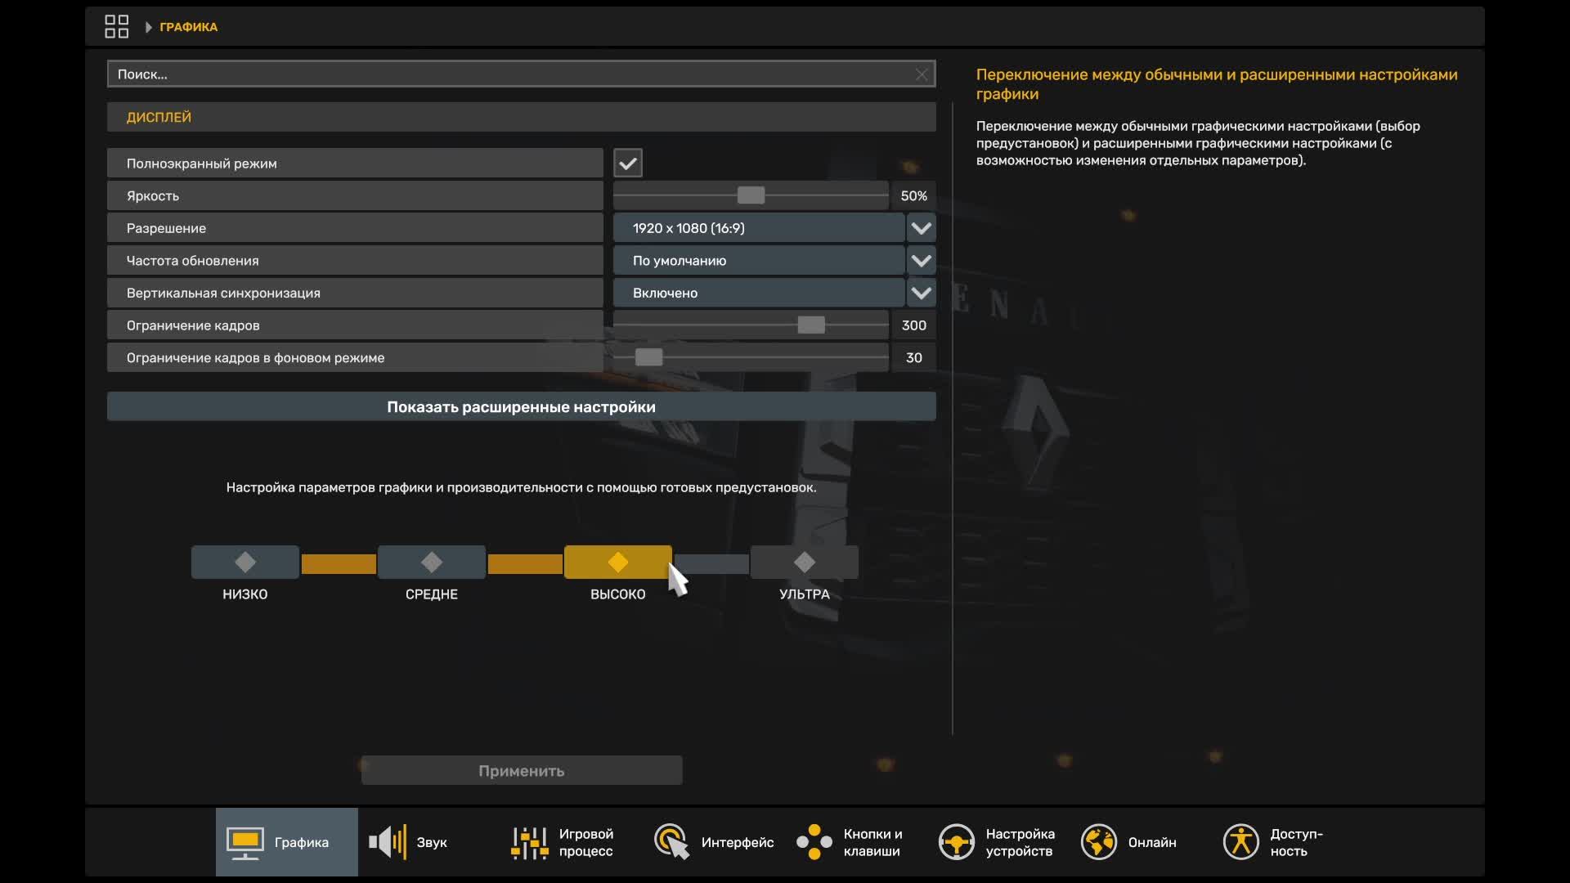Open the Интерфейс settings section
The height and width of the screenshot is (883, 1570).
[712, 842]
